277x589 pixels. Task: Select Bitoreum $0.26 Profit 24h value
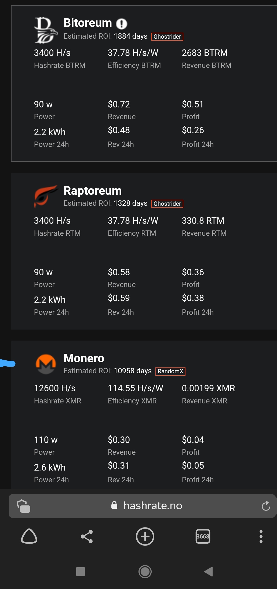pyautogui.click(x=193, y=130)
